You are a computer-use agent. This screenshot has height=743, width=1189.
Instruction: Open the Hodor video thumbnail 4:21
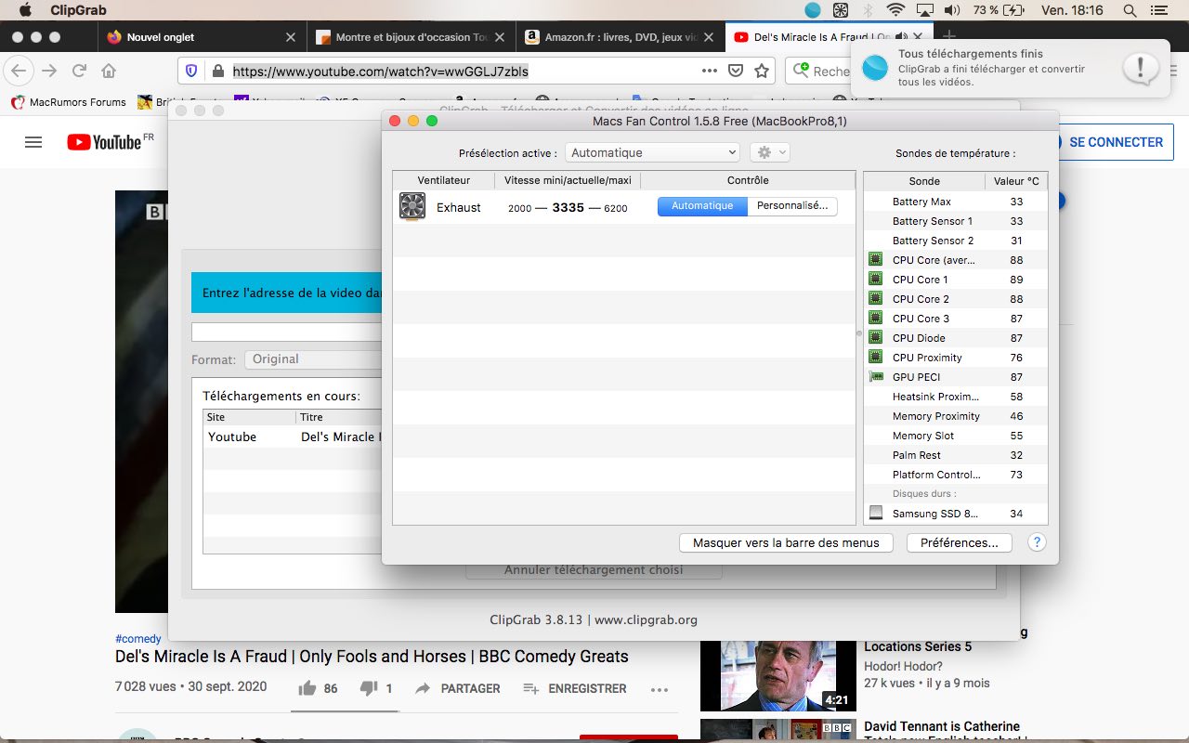coord(778,675)
